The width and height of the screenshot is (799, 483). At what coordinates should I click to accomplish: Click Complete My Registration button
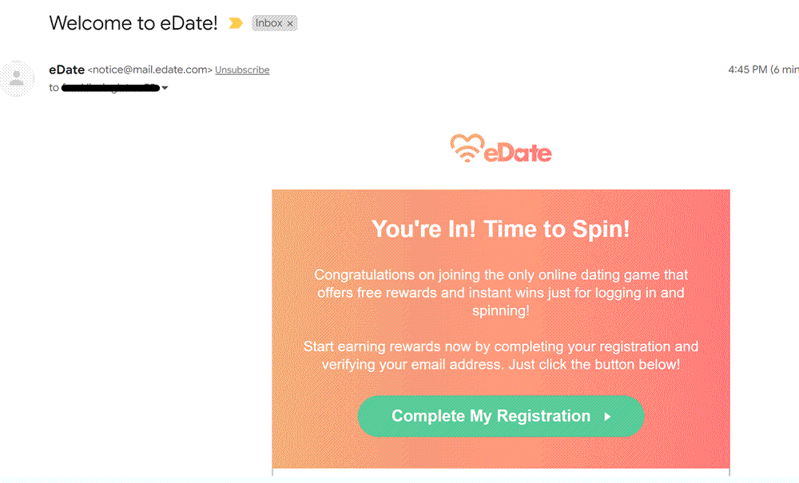click(501, 416)
